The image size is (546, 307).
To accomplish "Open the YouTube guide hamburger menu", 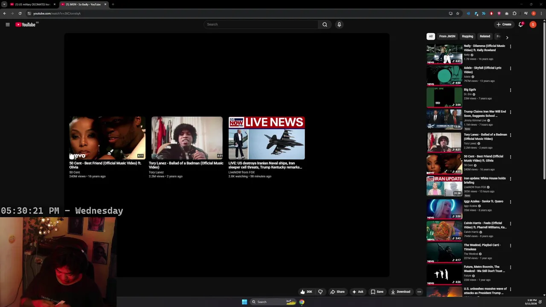I will pos(8,25).
